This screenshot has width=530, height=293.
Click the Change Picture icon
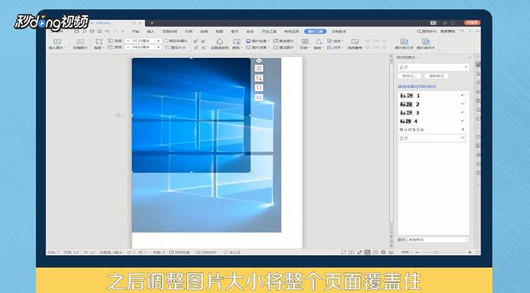click(x=275, y=41)
